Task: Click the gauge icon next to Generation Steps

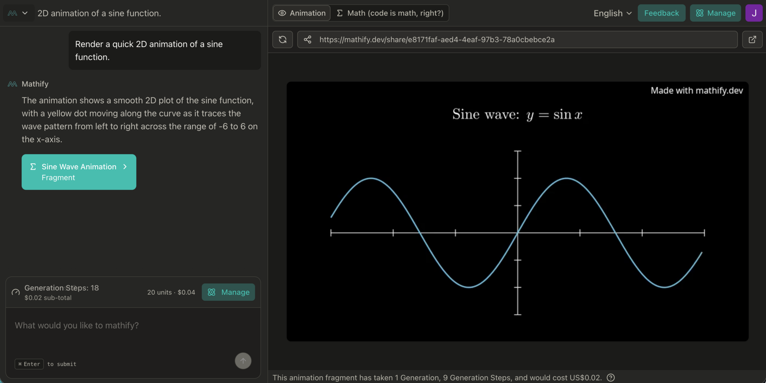Action: pyautogui.click(x=15, y=292)
